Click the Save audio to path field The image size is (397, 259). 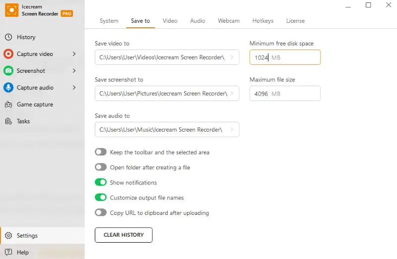[167, 130]
